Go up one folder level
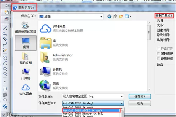 [115, 17]
